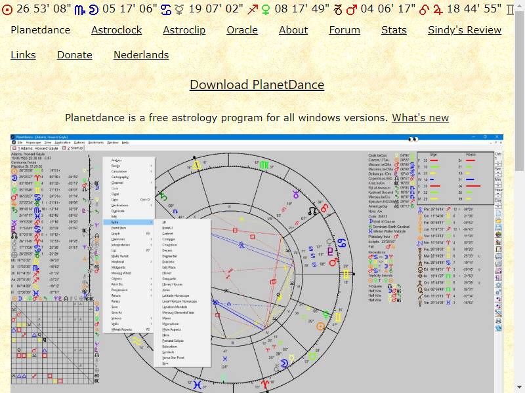Image resolution: width=525 pixels, height=393 pixels.
Task: Open the What's new link
Action: pyautogui.click(x=421, y=118)
